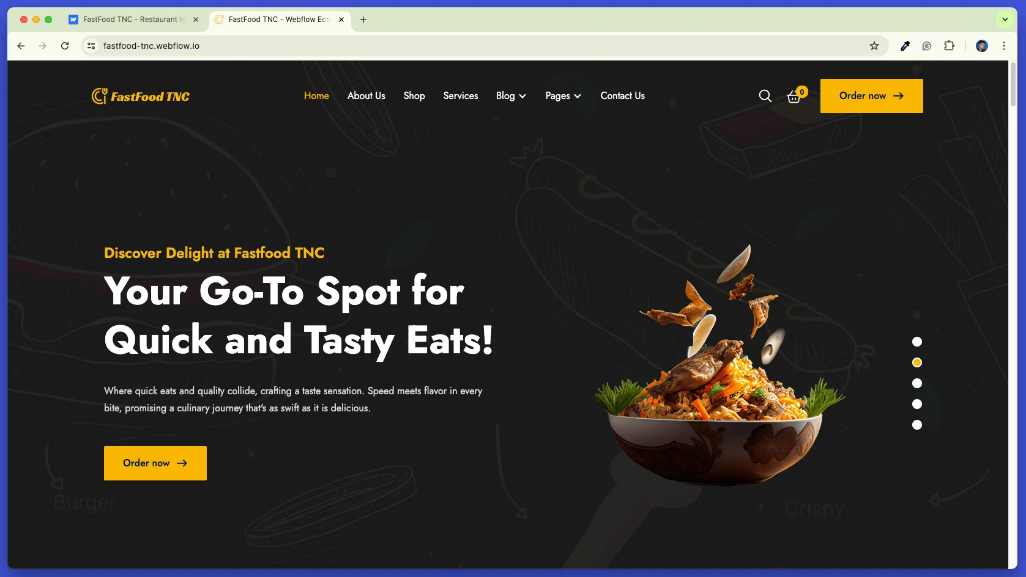Open the tab search chevron dropdown
The width and height of the screenshot is (1026, 577).
click(x=1005, y=20)
